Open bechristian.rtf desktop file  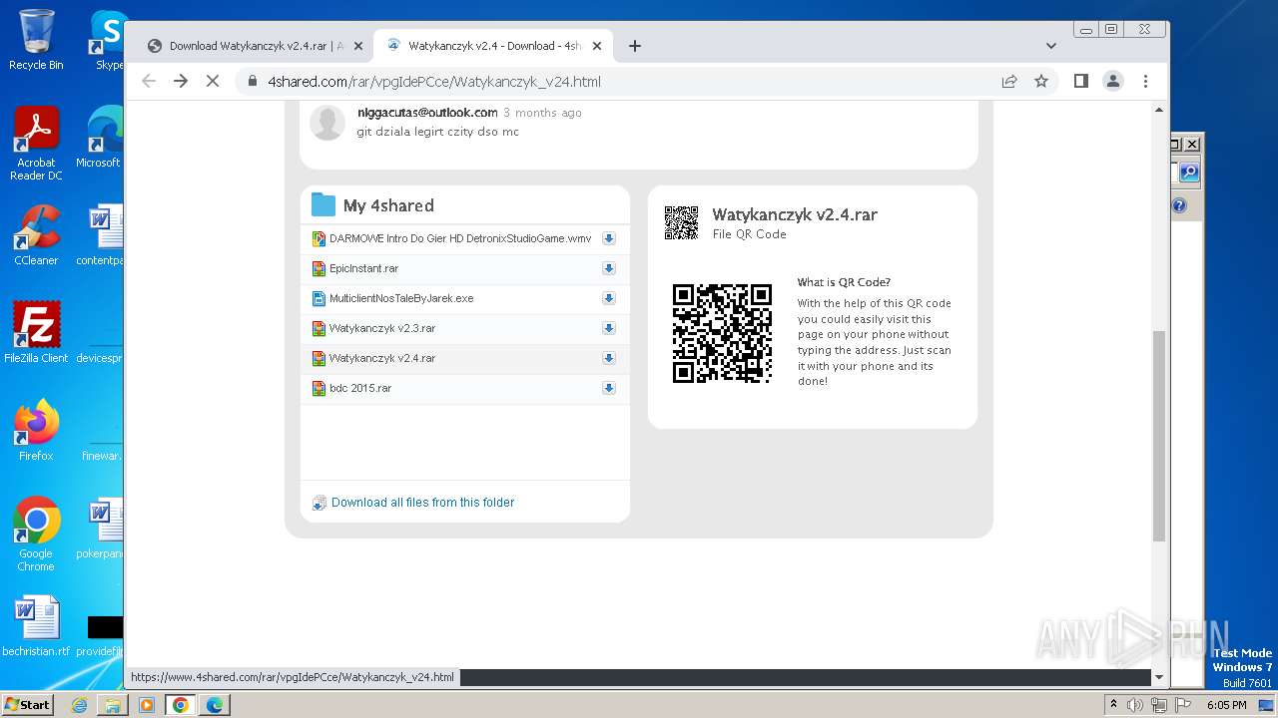click(36, 626)
